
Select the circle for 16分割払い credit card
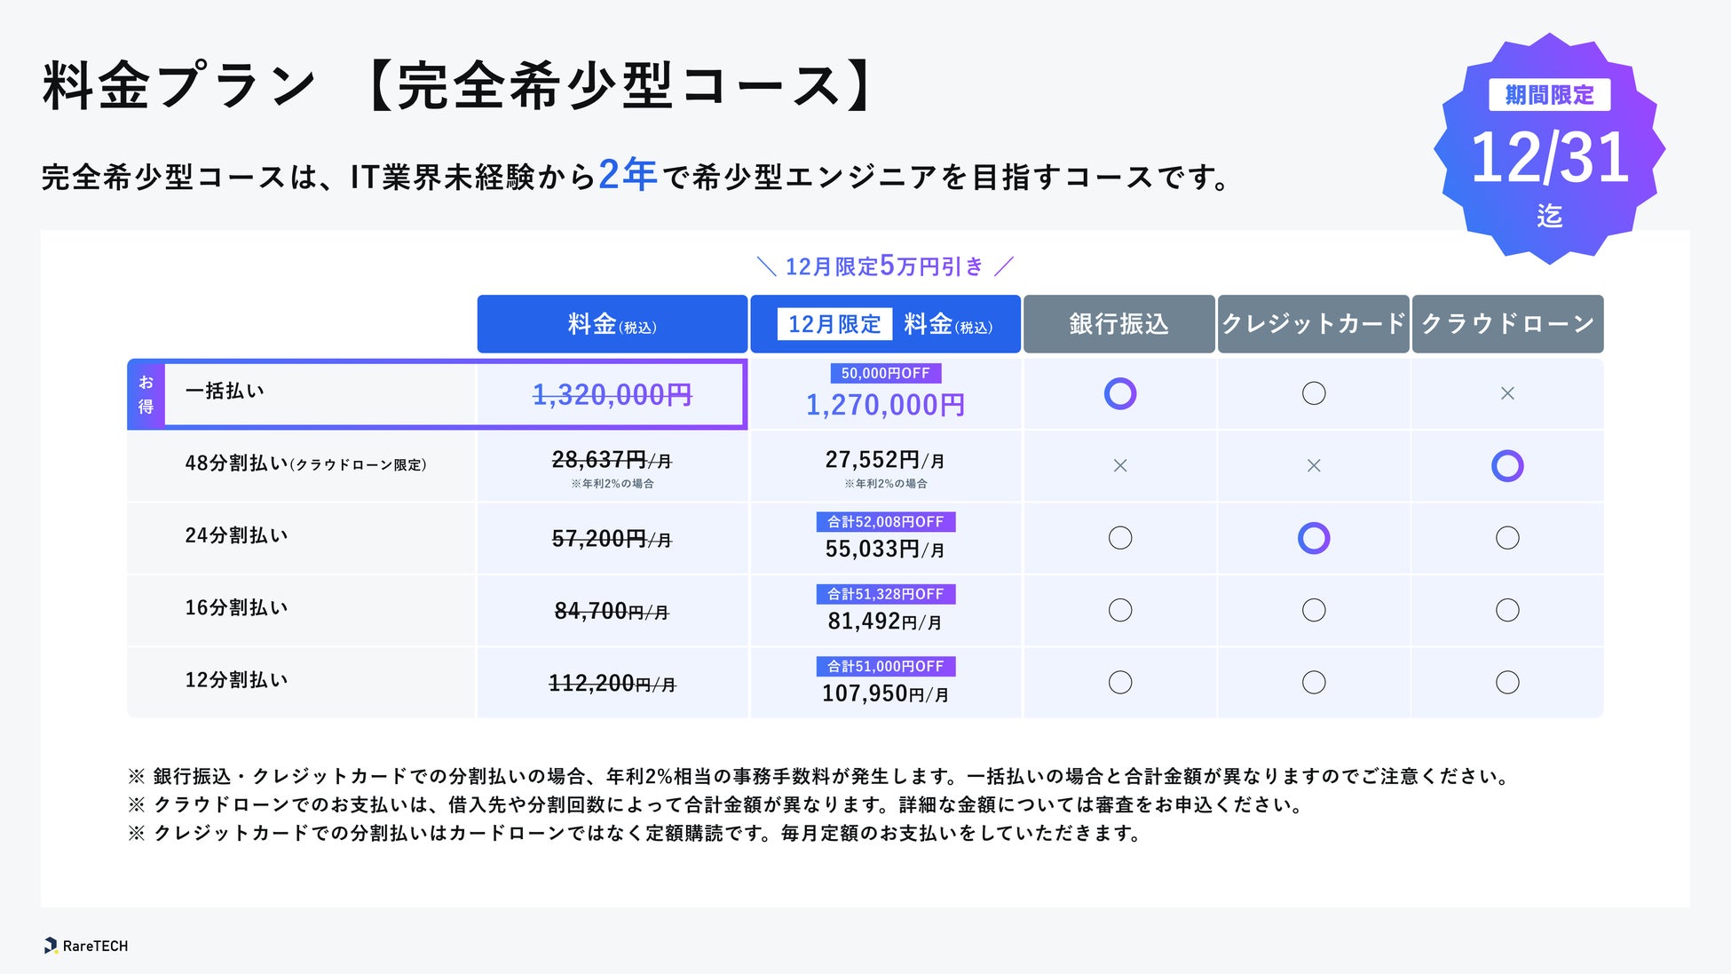1314,610
